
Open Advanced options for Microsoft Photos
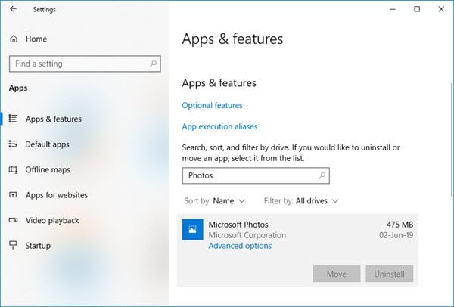[x=240, y=246]
